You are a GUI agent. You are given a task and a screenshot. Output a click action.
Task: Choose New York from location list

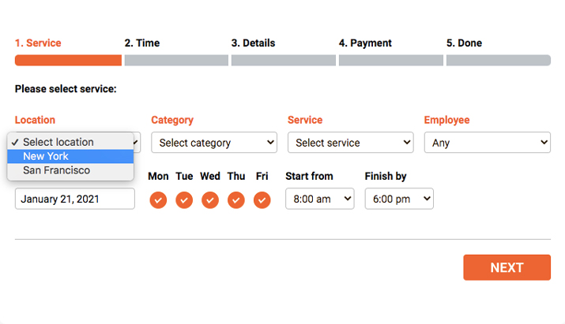(x=70, y=156)
